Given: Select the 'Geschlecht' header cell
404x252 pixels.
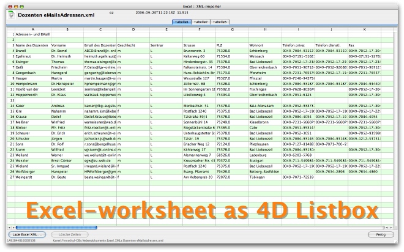Looking at the screenshot, I should 133,45.
